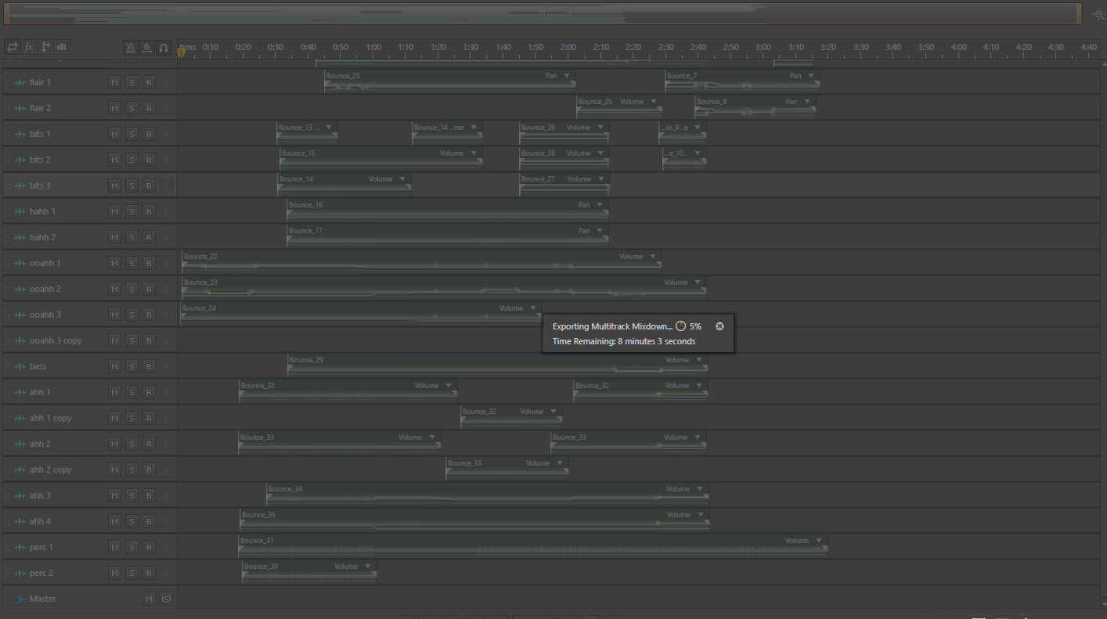Viewport: 1107px width, 619px height.
Task: Click the fx Effects view icon
Action: pos(29,47)
